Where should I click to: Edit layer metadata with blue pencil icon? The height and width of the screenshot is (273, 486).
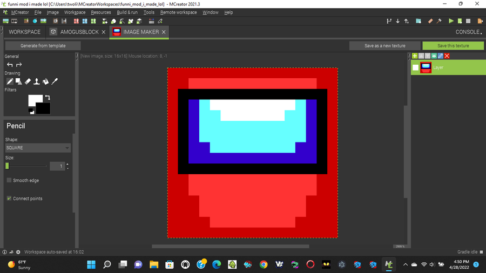[441, 56]
